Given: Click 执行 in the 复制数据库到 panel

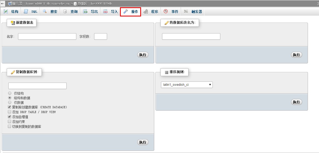Looking at the screenshot, I should 143,142.
